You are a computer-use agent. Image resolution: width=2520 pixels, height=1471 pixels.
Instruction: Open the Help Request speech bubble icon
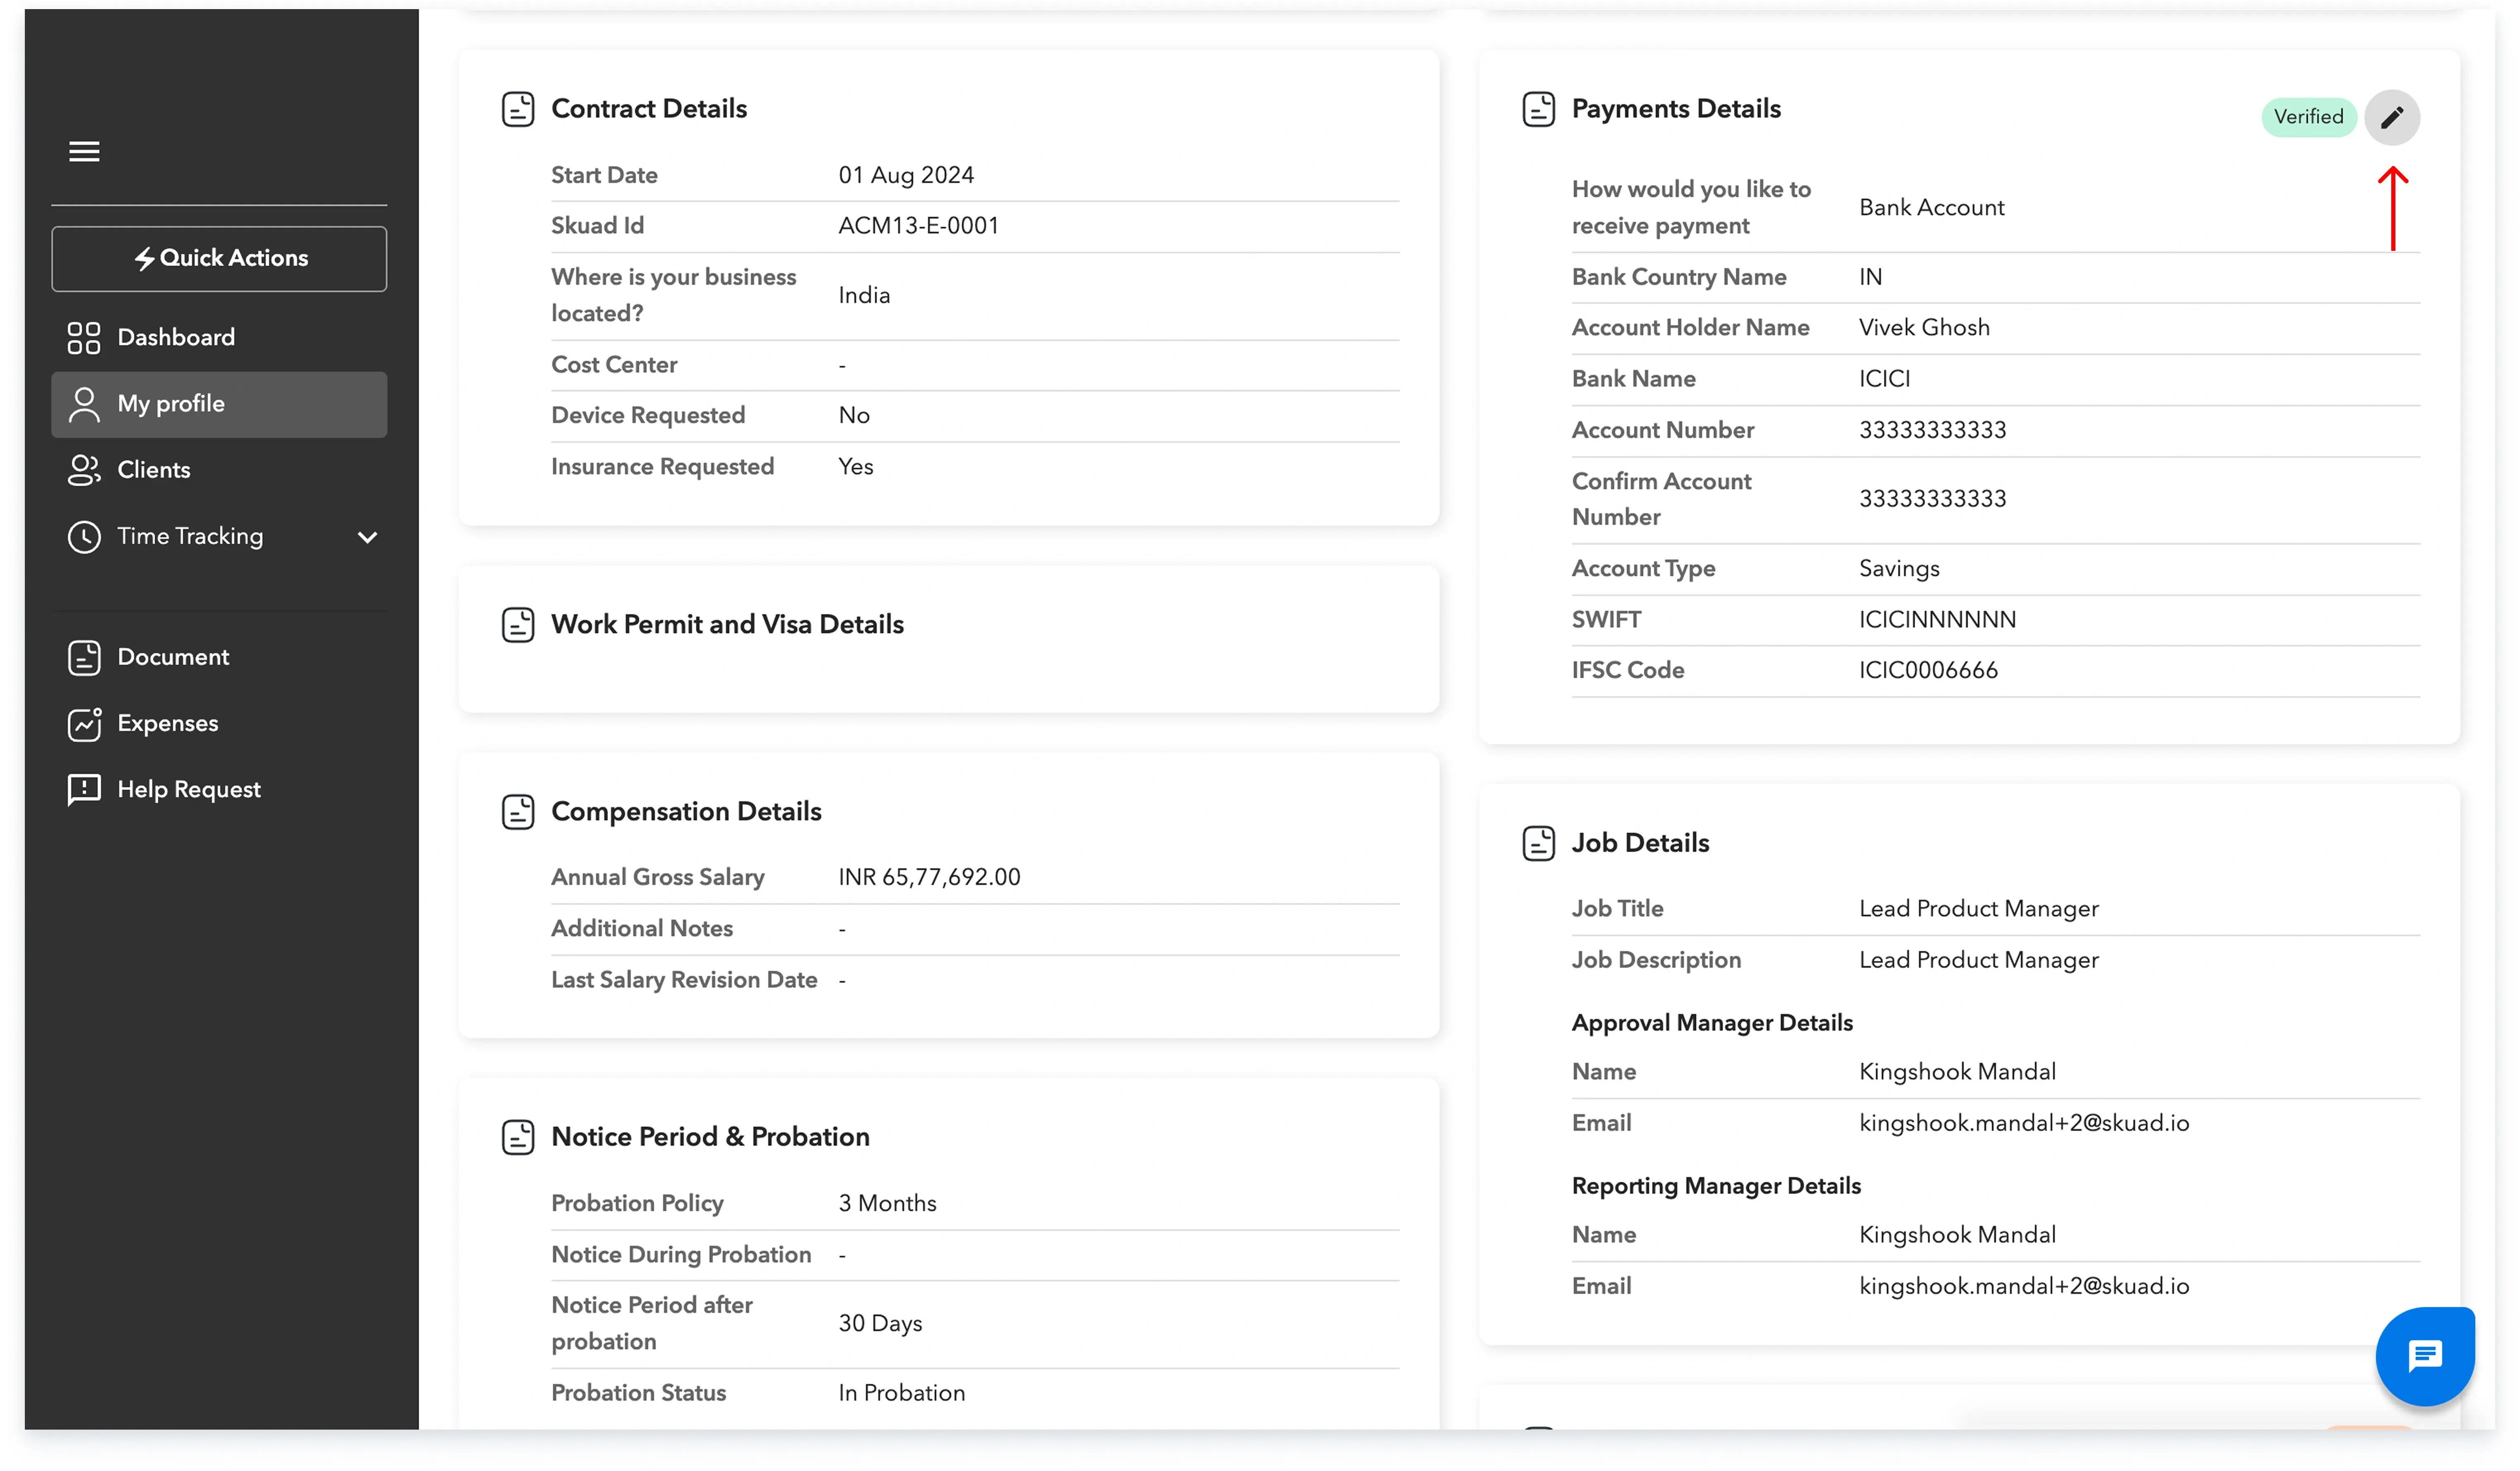[84, 789]
